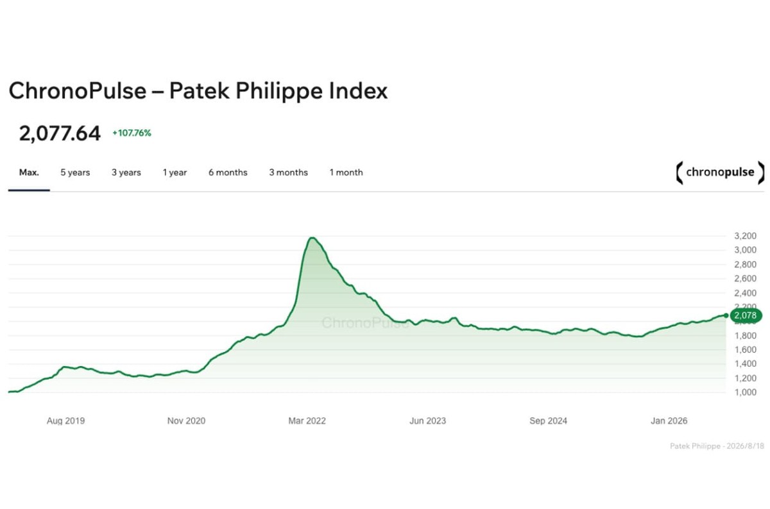
Task: Select the Max. time range tab
Action: (x=29, y=172)
